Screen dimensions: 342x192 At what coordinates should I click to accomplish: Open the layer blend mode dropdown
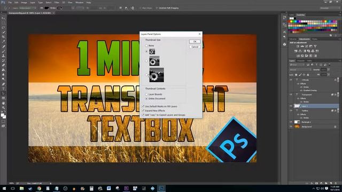pos(300,70)
